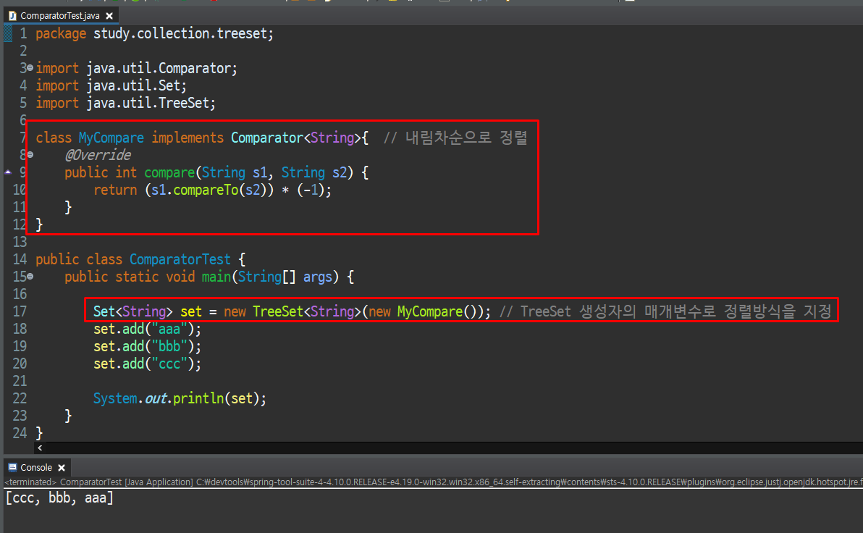Click the compare method name on line 9

point(169,172)
